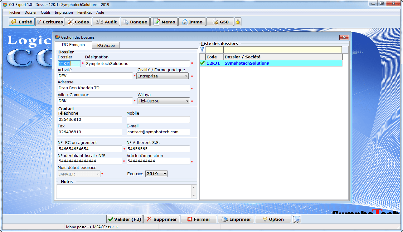Click the Téléphone input field
Image resolution: width=403 pixels, height=232 pixels.
click(x=90, y=120)
